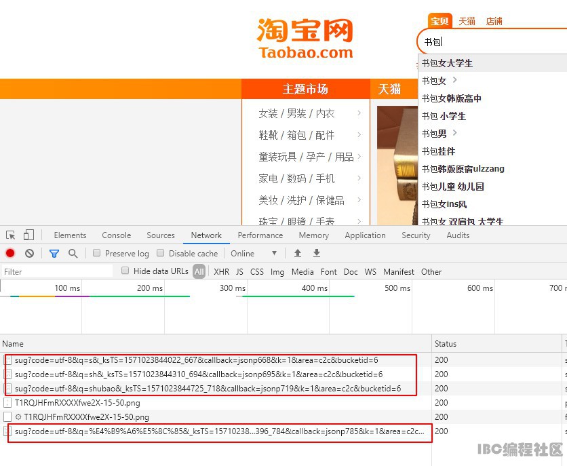
Task: Click file icon of sug?q=shubao request
Action: (x=7, y=388)
